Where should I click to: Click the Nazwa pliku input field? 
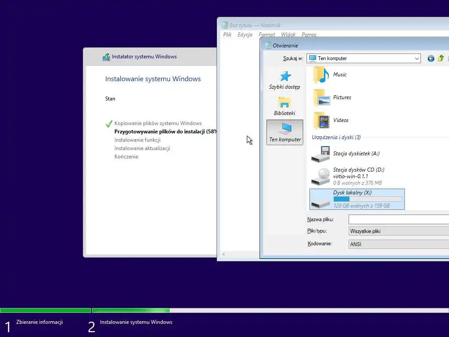pyautogui.click(x=399, y=219)
